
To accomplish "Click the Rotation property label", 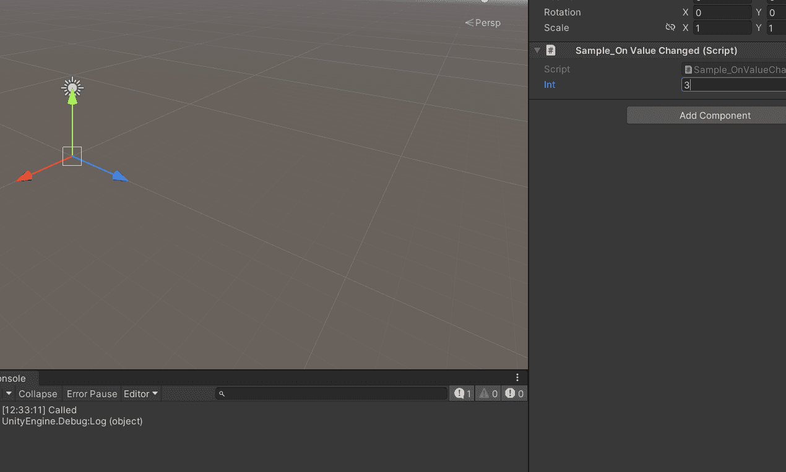I will (562, 12).
